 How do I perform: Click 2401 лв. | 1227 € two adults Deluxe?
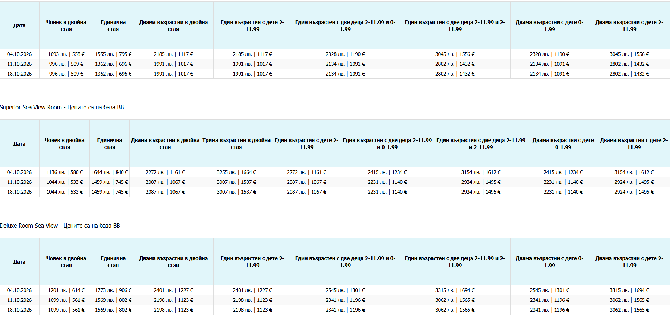pyautogui.click(x=174, y=290)
